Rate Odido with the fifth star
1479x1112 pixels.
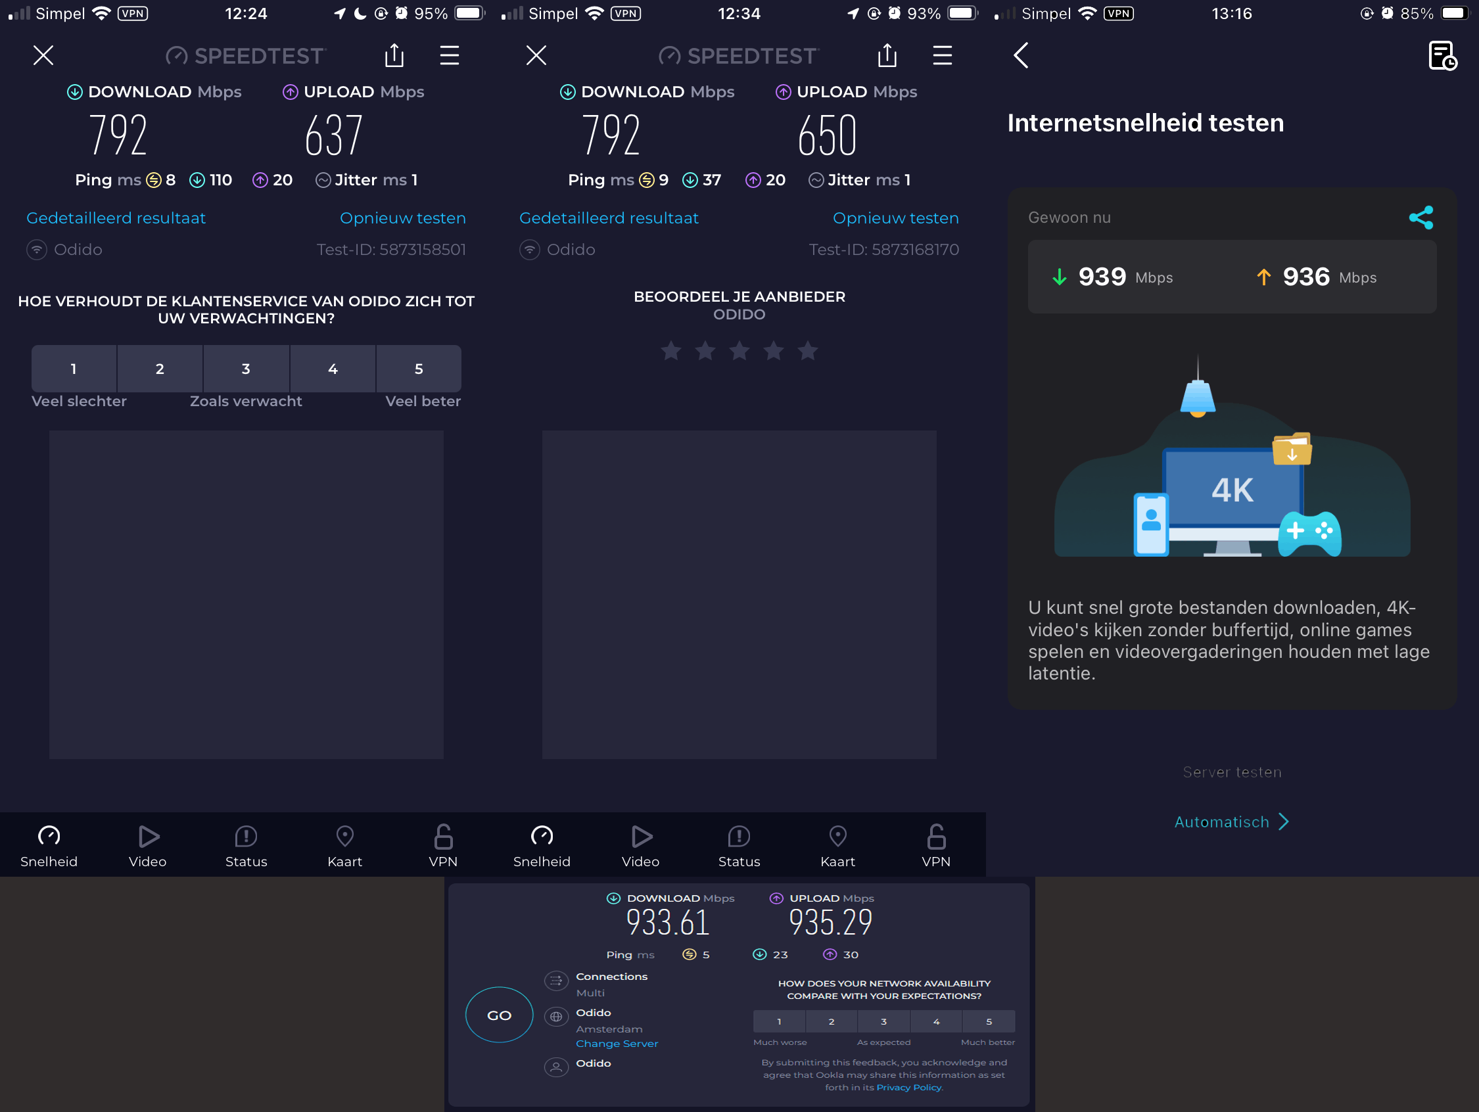coord(808,350)
